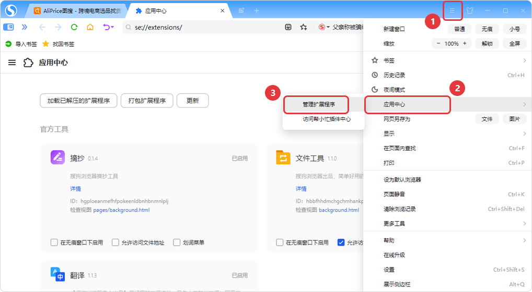Image resolution: width=532 pixels, height=292 pixels.
Task: Click the green refresh page icon
Action: coord(74,27)
